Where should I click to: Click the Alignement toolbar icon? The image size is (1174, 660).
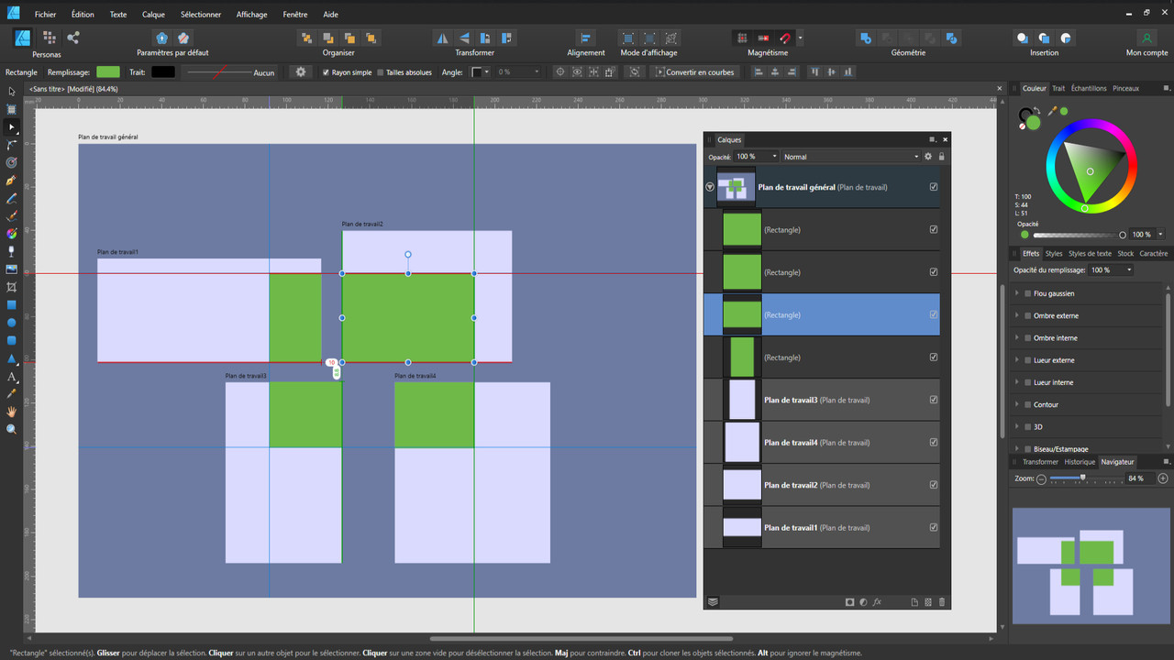(x=585, y=38)
